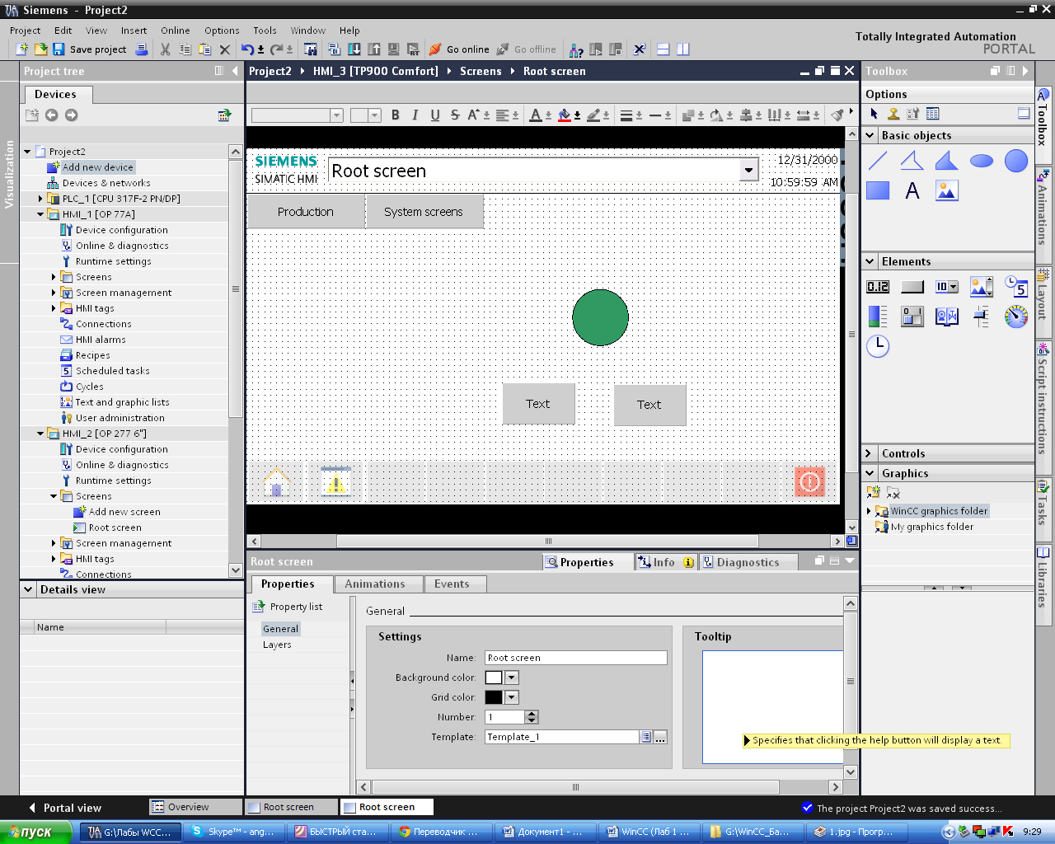1055x844 pixels.
Task: Open the Background color dropdown
Action: click(511, 678)
